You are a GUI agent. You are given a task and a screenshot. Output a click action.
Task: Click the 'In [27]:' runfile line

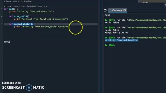(x=135, y=20)
